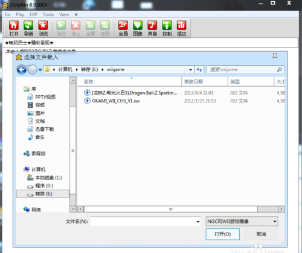The image size is (302, 253).
Task: Click the 运行 play toolbar icon
Action: (61, 28)
